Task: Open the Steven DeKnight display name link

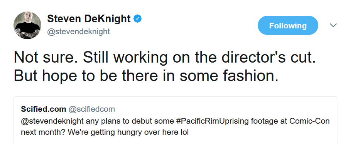Action: click(x=89, y=19)
